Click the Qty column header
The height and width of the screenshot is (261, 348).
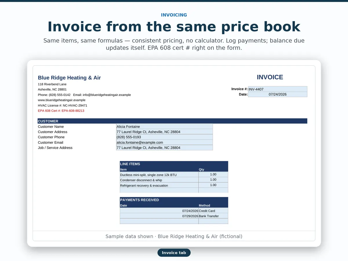tap(202, 169)
